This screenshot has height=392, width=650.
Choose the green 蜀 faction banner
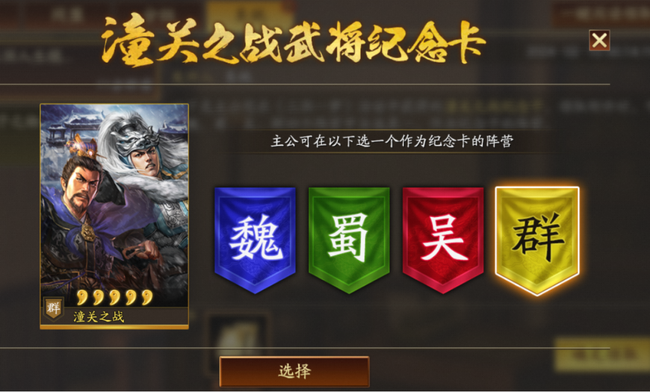[x=349, y=240]
